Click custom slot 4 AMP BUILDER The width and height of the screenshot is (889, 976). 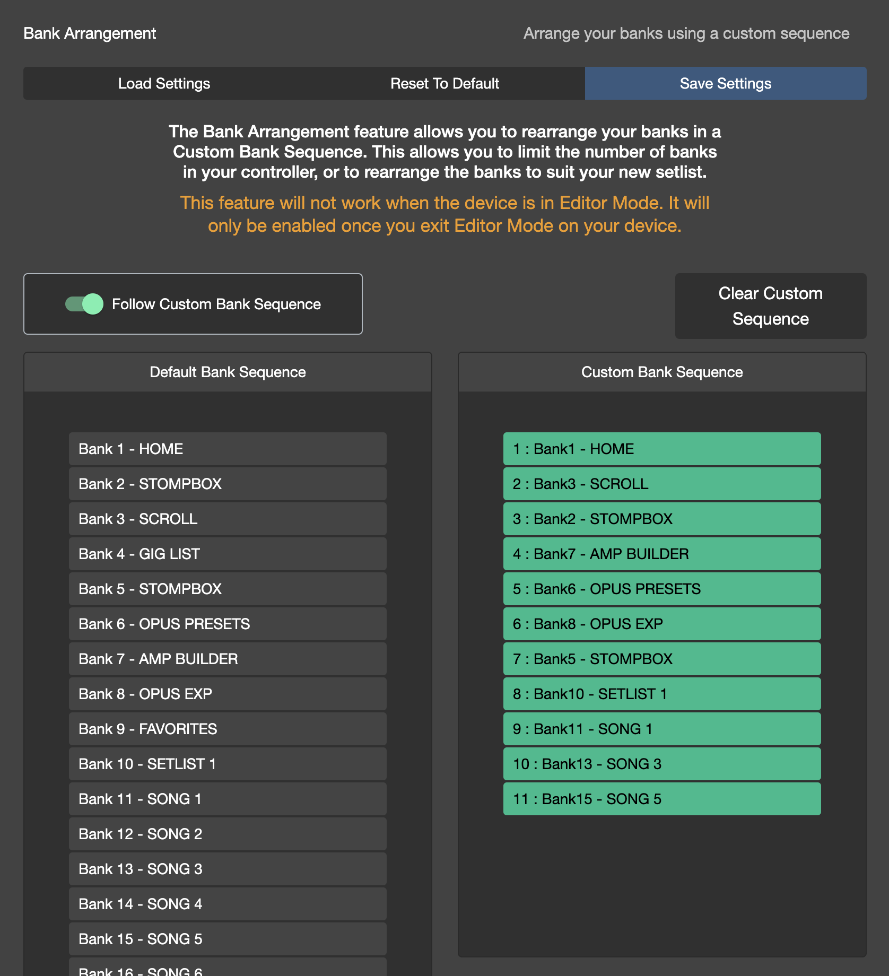pyautogui.click(x=661, y=554)
